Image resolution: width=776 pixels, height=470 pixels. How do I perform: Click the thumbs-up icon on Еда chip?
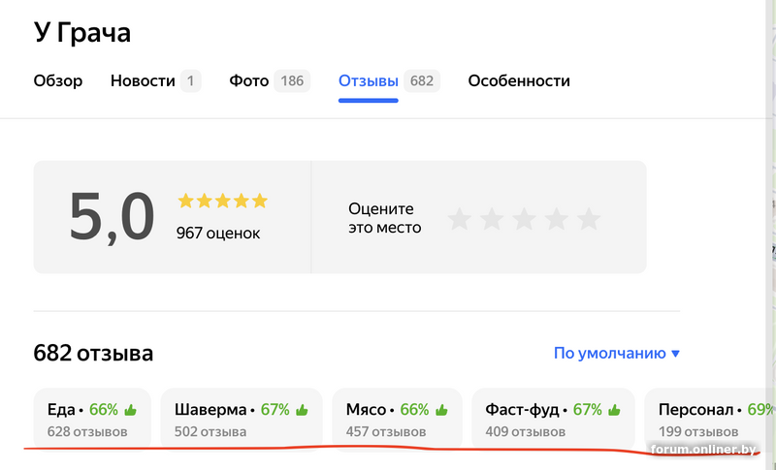pyautogui.click(x=131, y=410)
